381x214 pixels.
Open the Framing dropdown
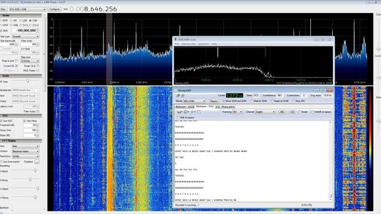[x=238, y=112]
